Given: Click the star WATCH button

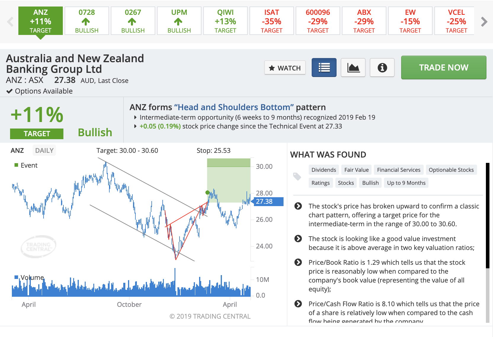Looking at the screenshot, I should (285, 68).
